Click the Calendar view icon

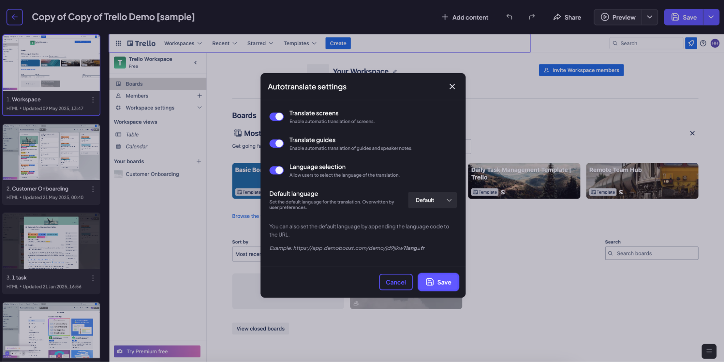(x=118, y=147)
